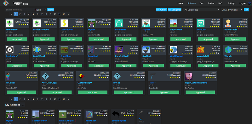The width and height of the screenshot is (252, 124).
Task: Click the SkyBlock floating island icon
Action: coord(146,50)
